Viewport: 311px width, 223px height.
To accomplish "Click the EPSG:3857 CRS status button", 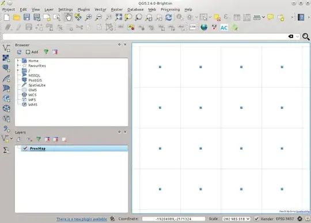I will coord(285,218).
